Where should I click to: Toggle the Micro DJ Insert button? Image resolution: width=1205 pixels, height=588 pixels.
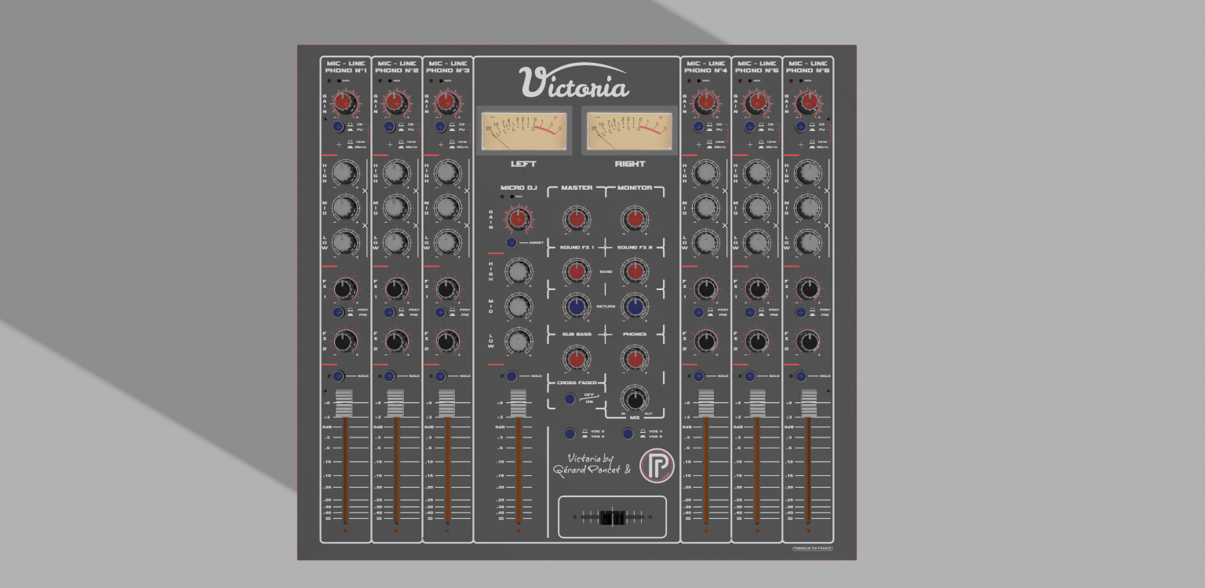tap(511, 243)
